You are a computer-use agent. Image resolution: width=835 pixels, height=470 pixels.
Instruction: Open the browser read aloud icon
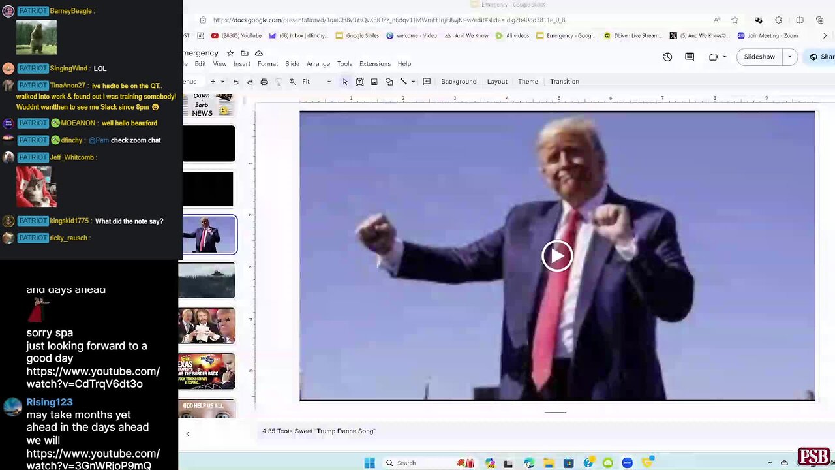click(x=717, y=20)
